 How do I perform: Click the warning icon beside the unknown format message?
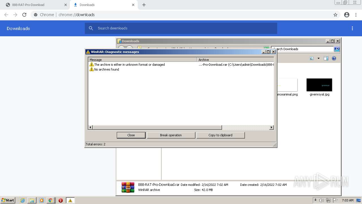(92, 65)
